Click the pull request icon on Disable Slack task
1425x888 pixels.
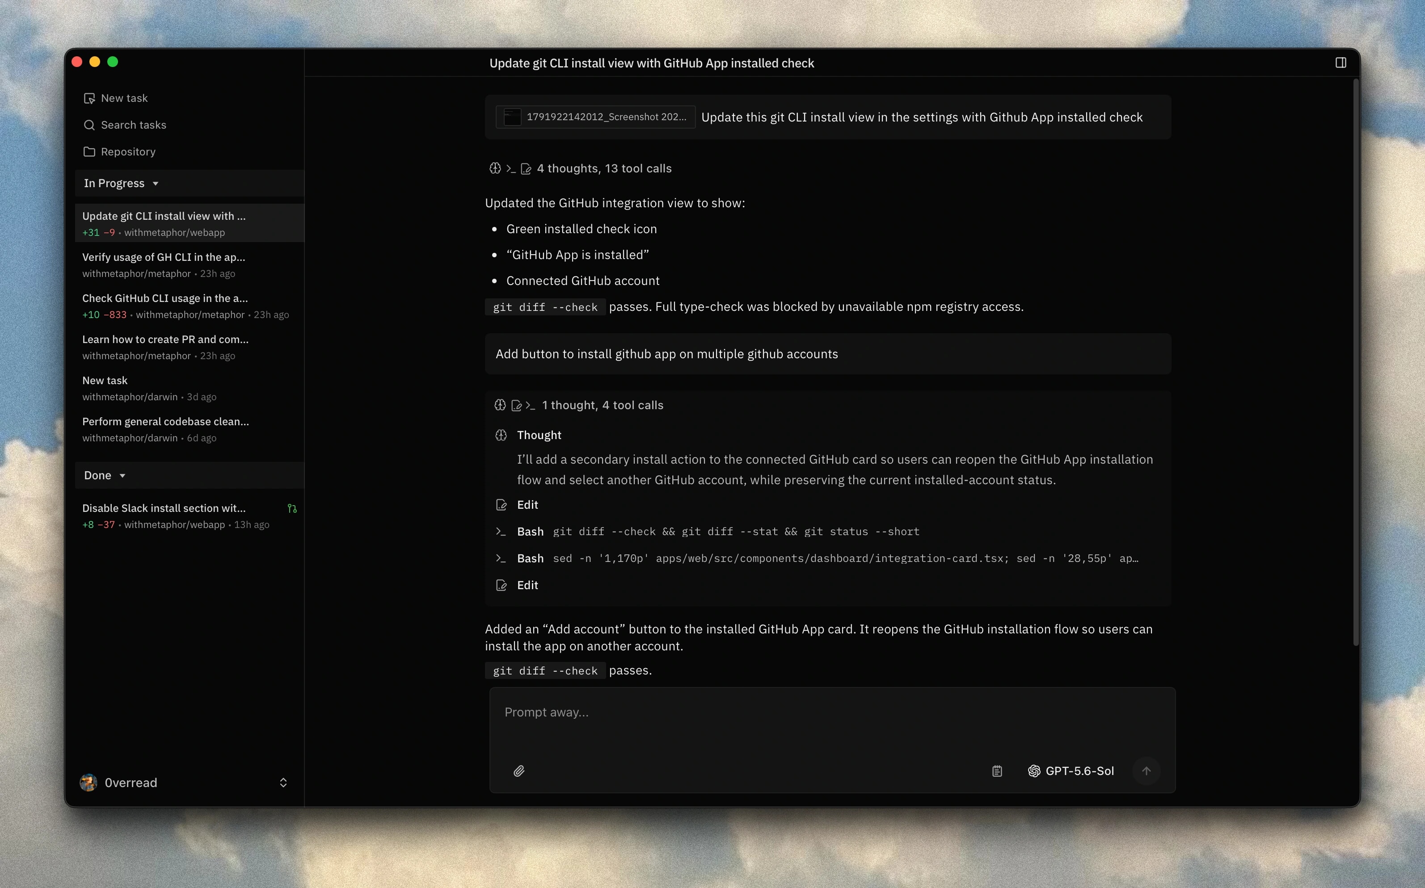[292, 509]
